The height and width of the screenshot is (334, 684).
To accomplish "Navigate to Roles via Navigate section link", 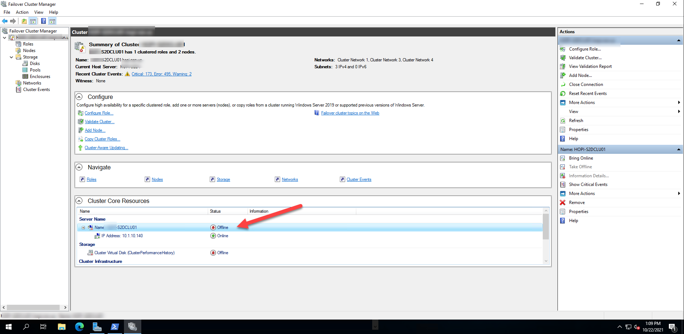I will tap(91, 179).
